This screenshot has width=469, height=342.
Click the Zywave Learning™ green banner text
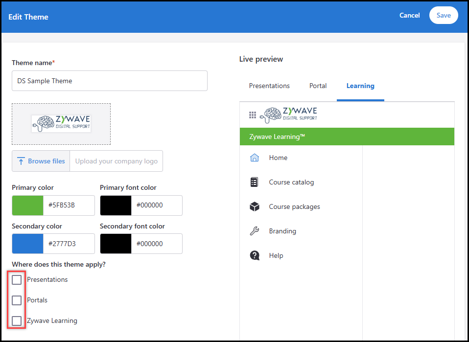click(277, 137)
